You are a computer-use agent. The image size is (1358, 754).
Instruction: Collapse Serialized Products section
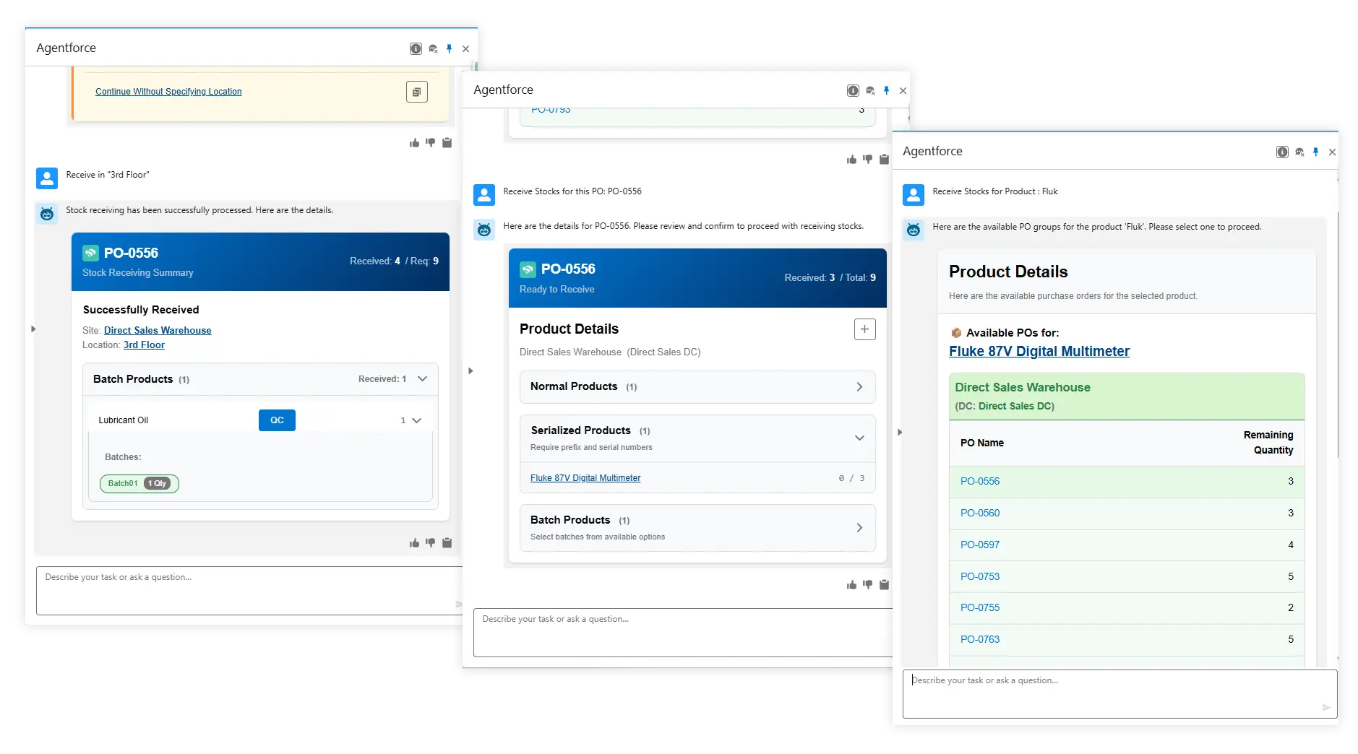coord(859,438)
